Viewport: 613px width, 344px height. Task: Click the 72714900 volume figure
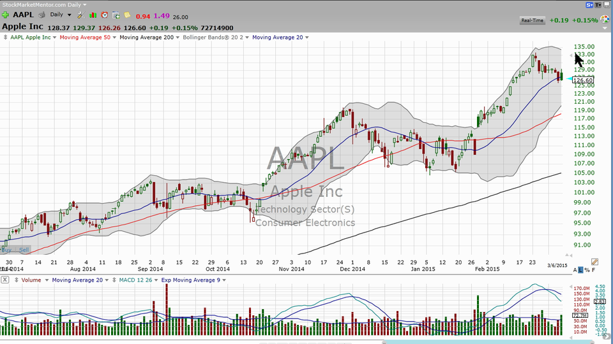pyautogui.click(x=217, y=28)
